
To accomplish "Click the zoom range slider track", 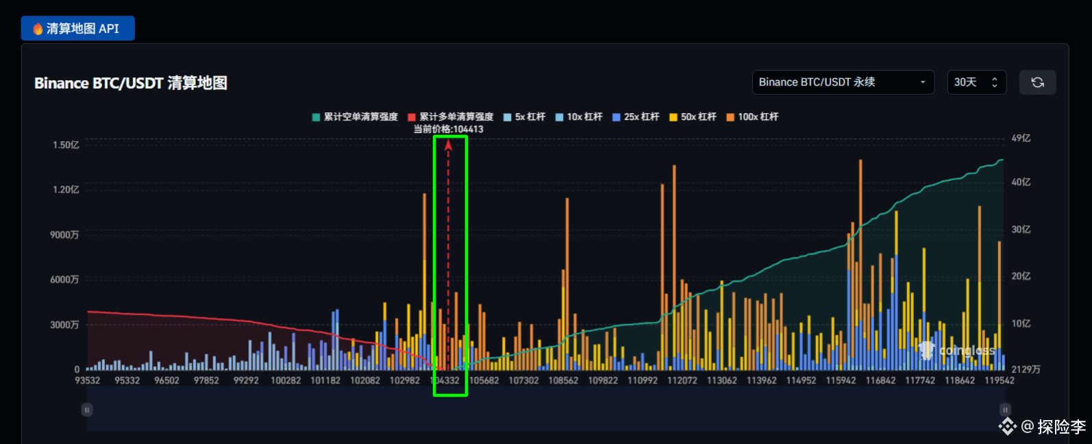I will 546,410.
